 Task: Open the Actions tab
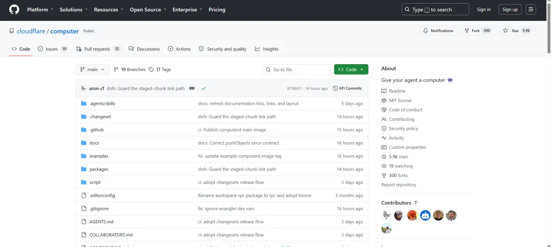point(179,49)
